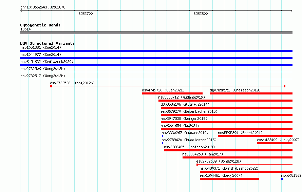302x192 pixels.
Task: Click the Cytogenetic Bands track title
Action: [40, 25]
